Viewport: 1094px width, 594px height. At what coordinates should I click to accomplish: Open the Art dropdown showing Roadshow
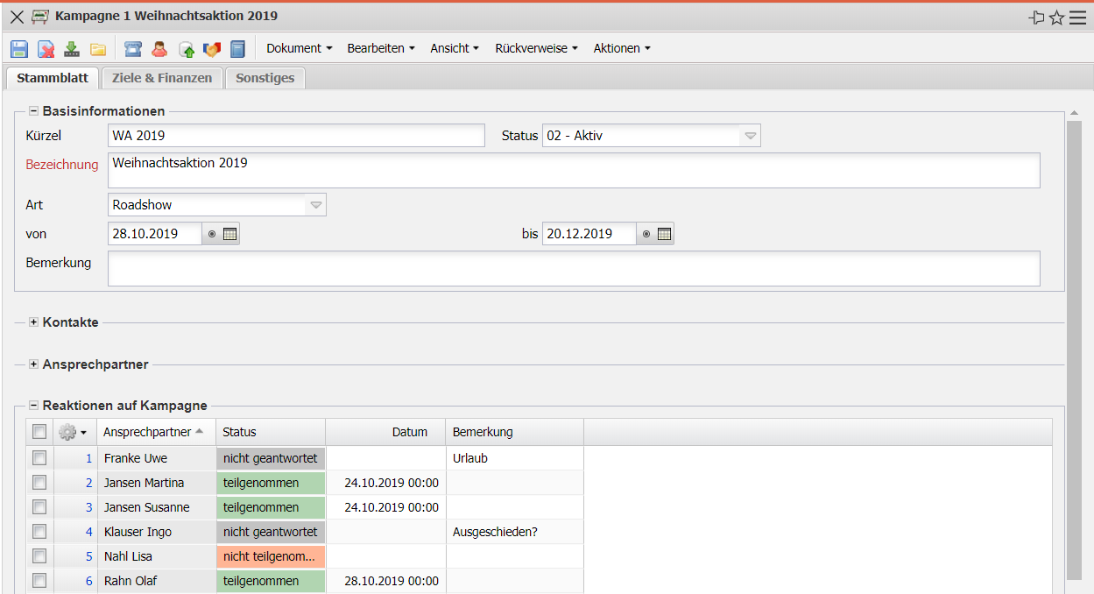coord(316,205)
